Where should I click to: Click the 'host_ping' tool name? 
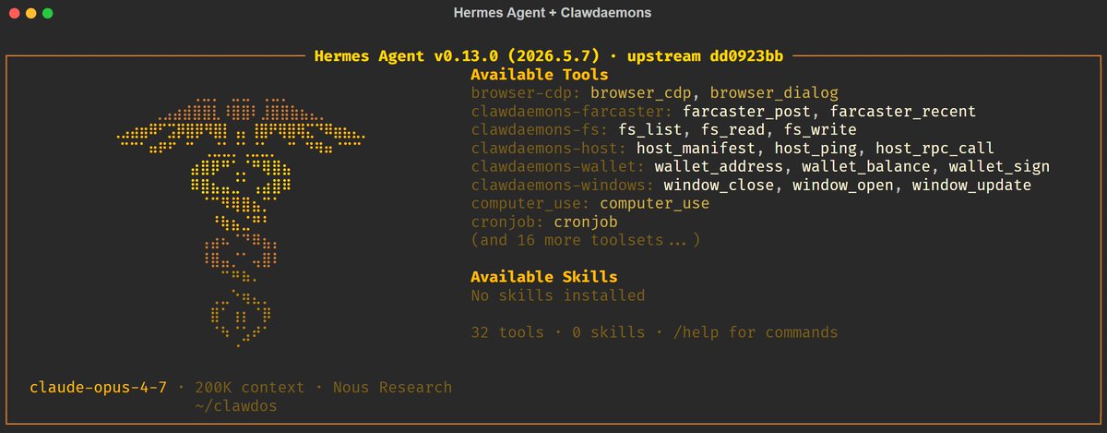815,149
